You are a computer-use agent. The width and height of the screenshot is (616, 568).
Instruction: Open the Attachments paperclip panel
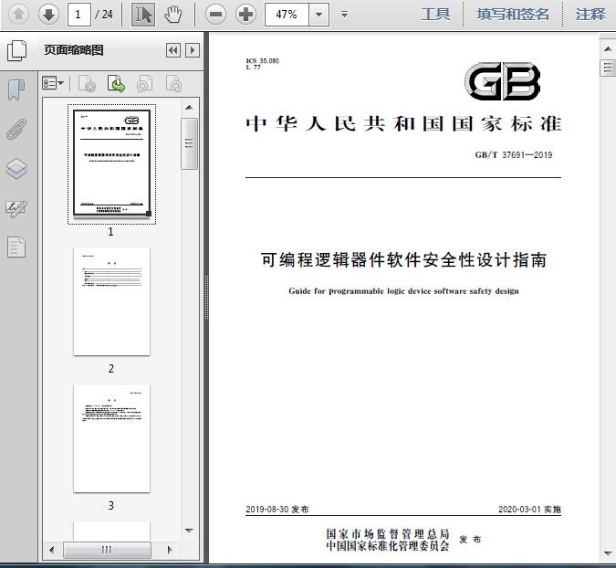click(16, 129)
